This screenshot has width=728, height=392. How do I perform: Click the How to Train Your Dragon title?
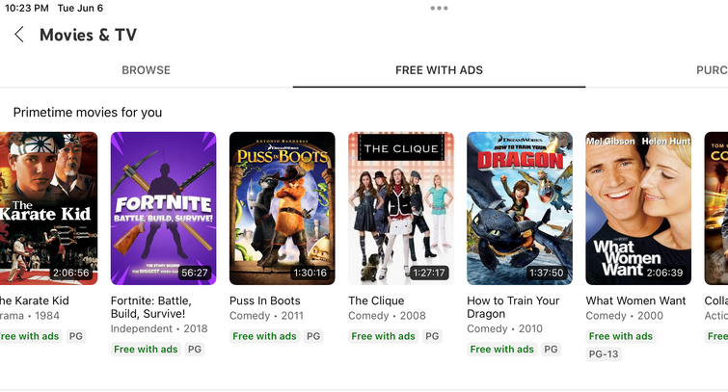point(513,307)
